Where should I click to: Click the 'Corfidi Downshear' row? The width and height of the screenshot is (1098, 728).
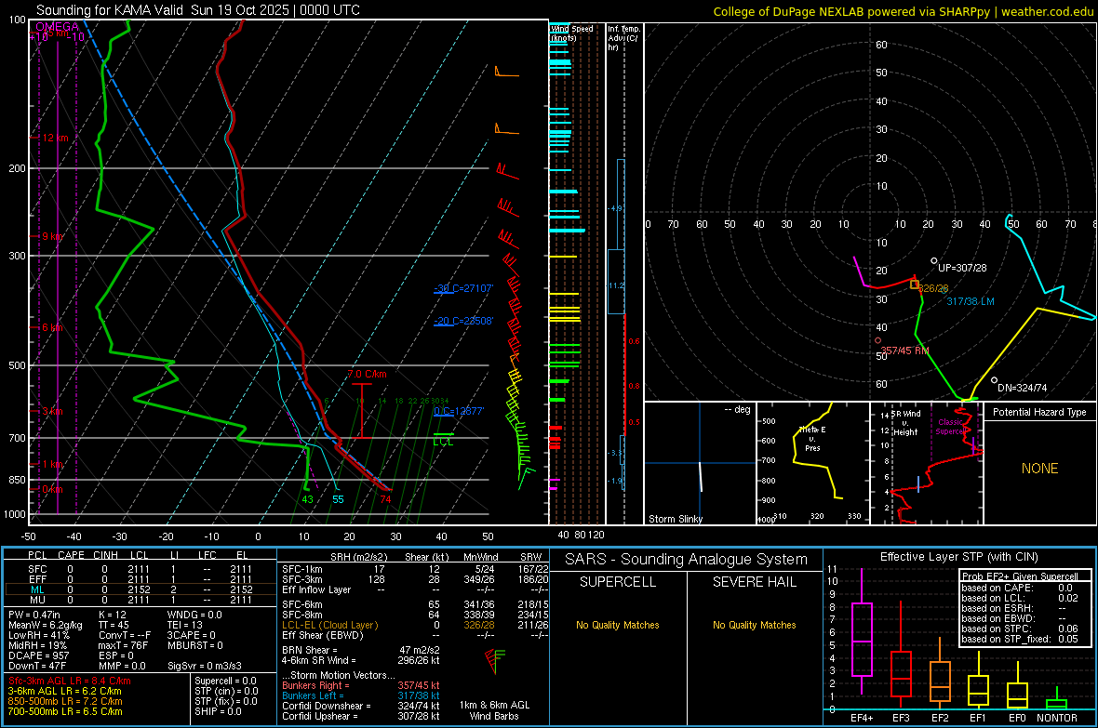pyautogui.click(x=361, y=707)
